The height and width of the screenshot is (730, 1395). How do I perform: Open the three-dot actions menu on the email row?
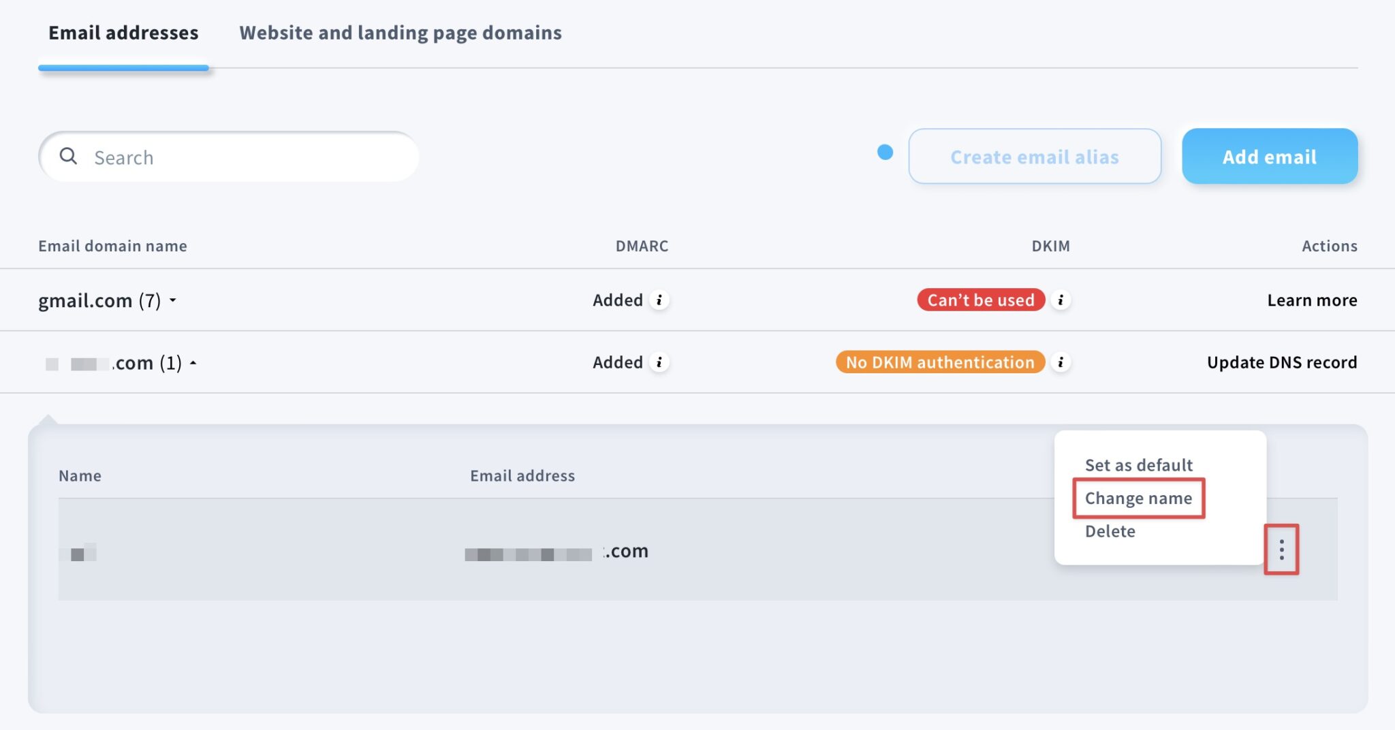[1282, 550]
